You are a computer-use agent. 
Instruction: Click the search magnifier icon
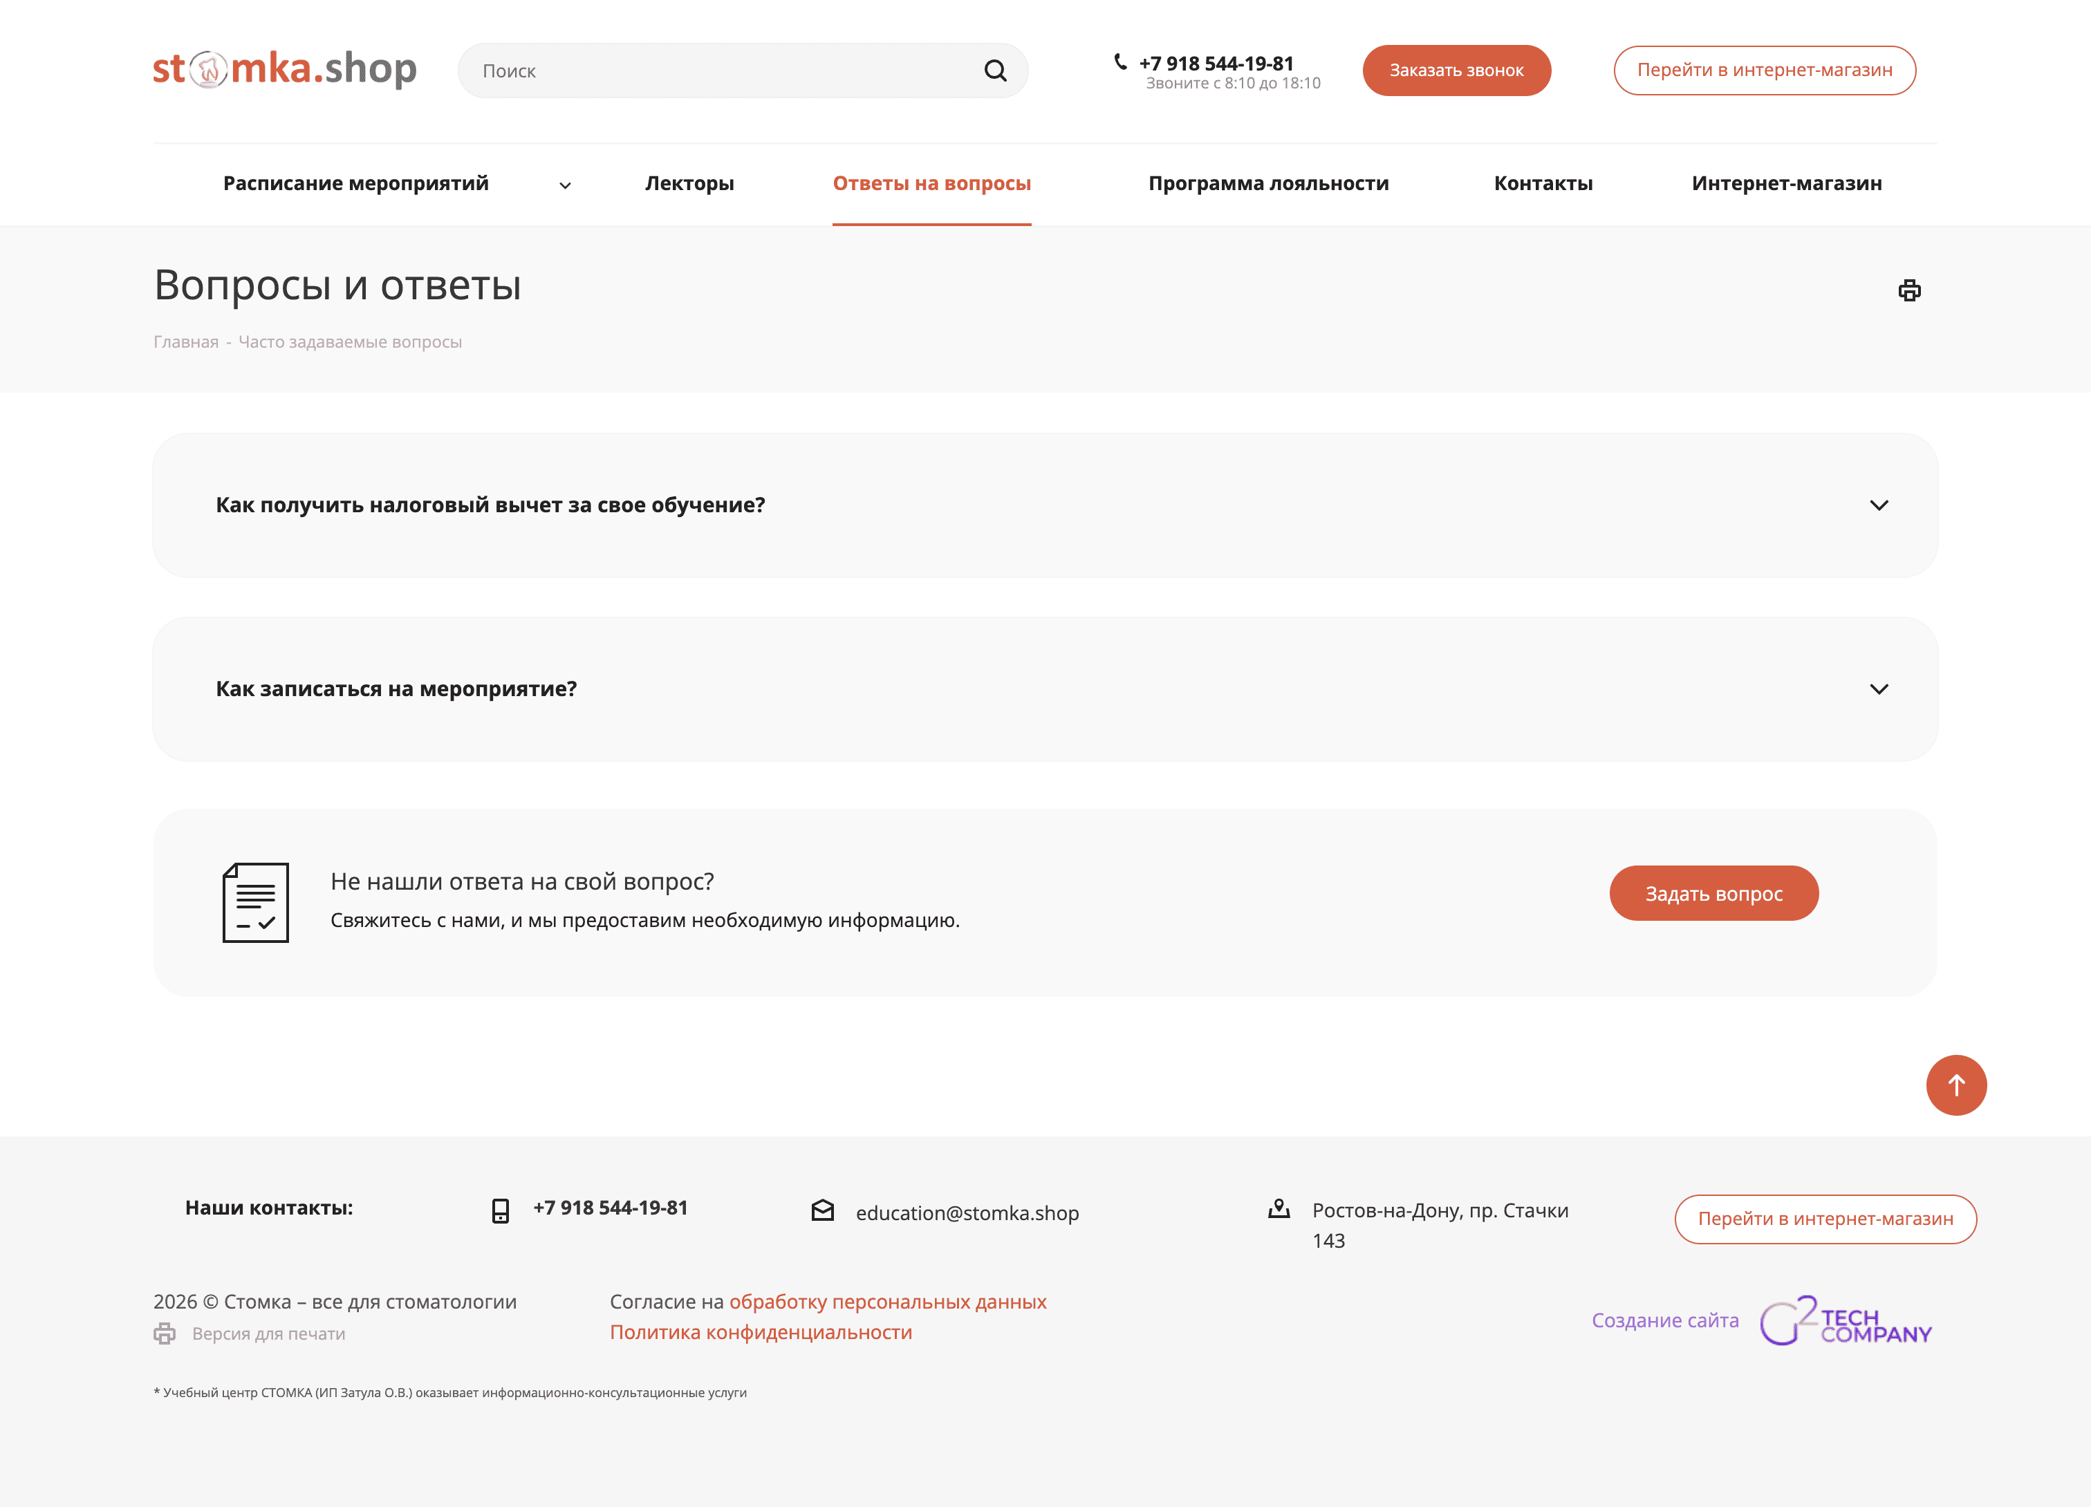[995, 71]
